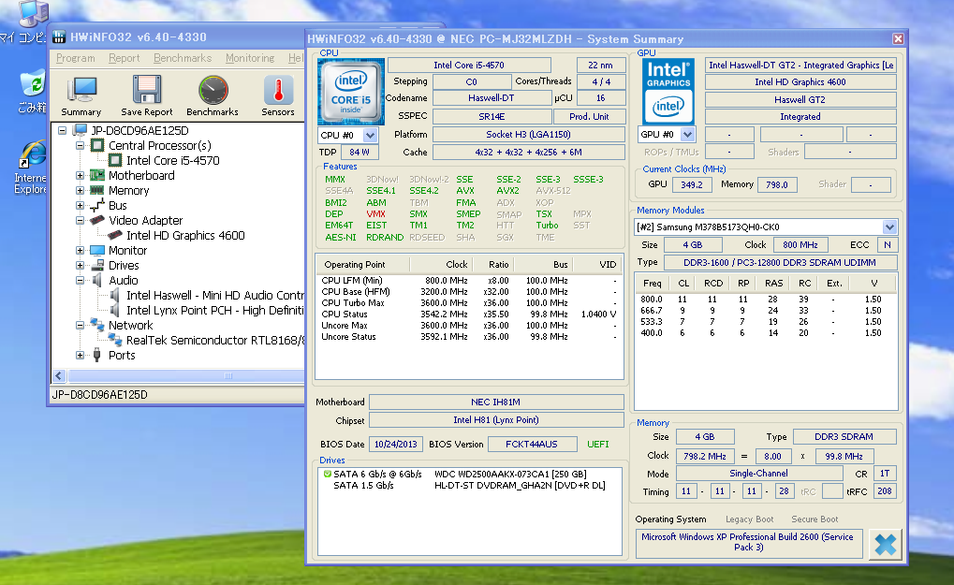Viewport: 954px width, 585px height.
Task: Open the Report menu
Action: [x=125, y=58]
